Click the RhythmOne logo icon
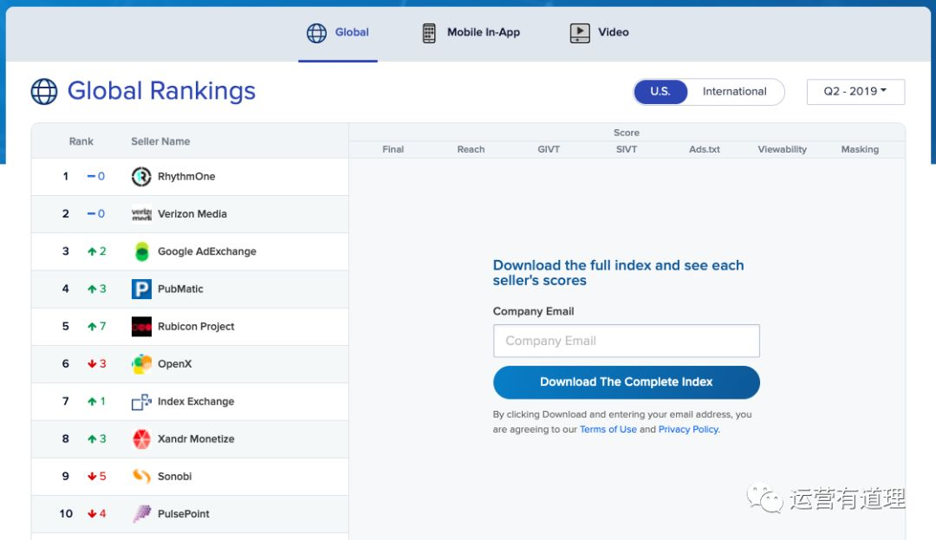Image resolution: width=936 pixels, height=540 pixels. coord(141,177)
